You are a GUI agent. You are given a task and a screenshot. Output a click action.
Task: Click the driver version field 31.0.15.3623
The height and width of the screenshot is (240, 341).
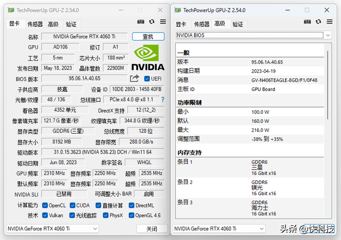(x=103, y=152)
